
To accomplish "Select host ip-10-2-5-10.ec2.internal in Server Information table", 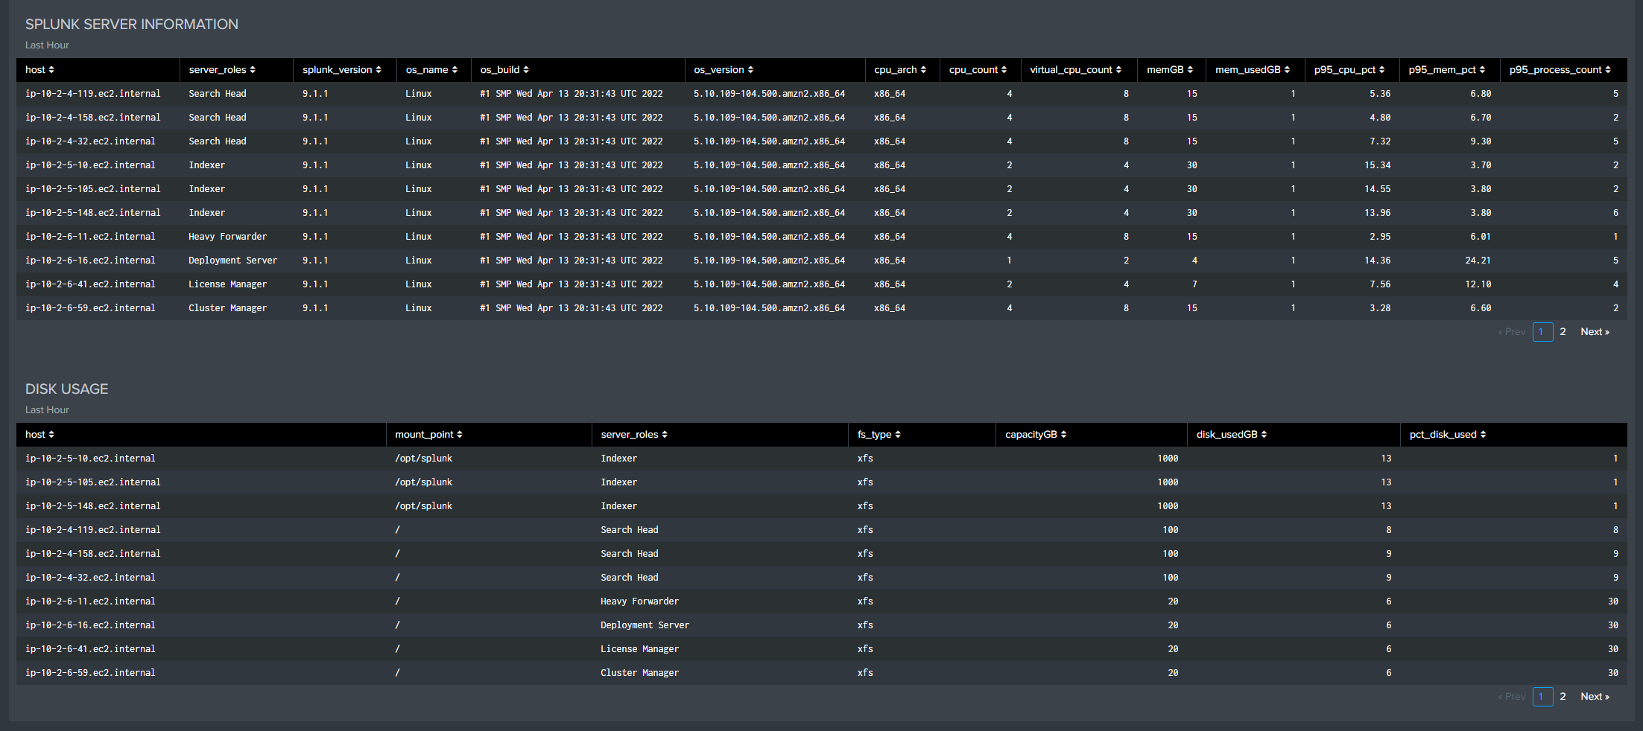I will (90, 165).
